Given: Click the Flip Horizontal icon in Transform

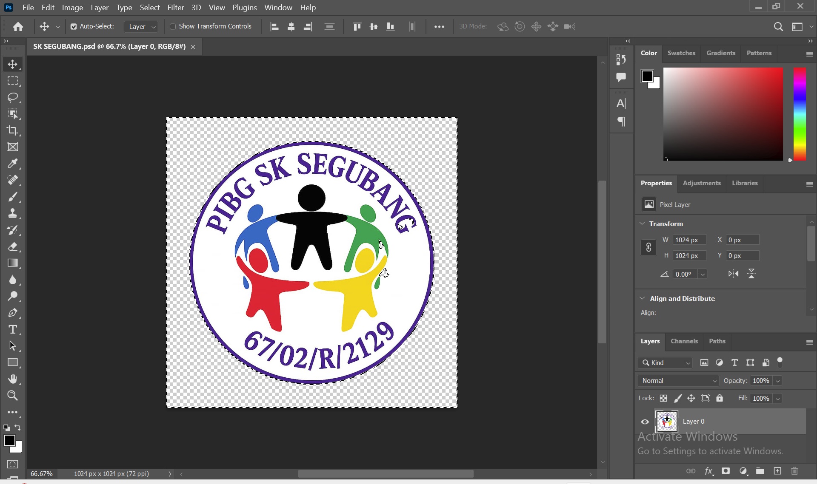Looking at the screenshot, I should pos(733,274).
